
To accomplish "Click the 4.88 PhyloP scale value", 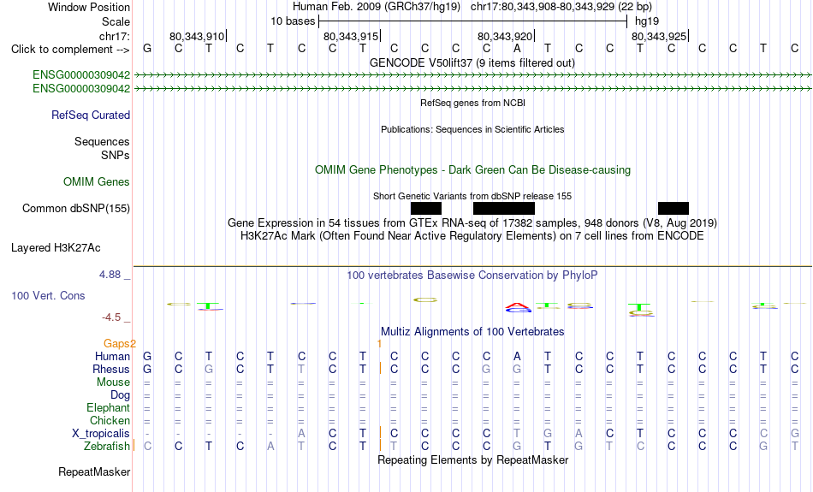I will tap(110, 275).
